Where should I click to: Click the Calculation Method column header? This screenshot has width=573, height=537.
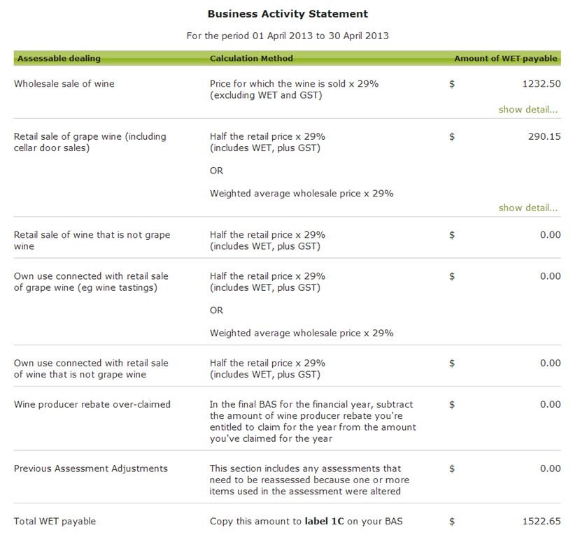251,59
